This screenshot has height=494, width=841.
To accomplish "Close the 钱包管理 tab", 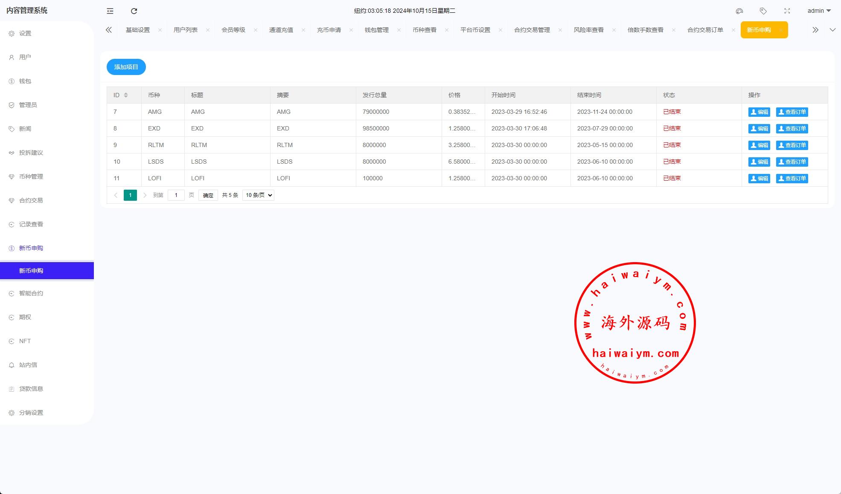I will [399, 30].
